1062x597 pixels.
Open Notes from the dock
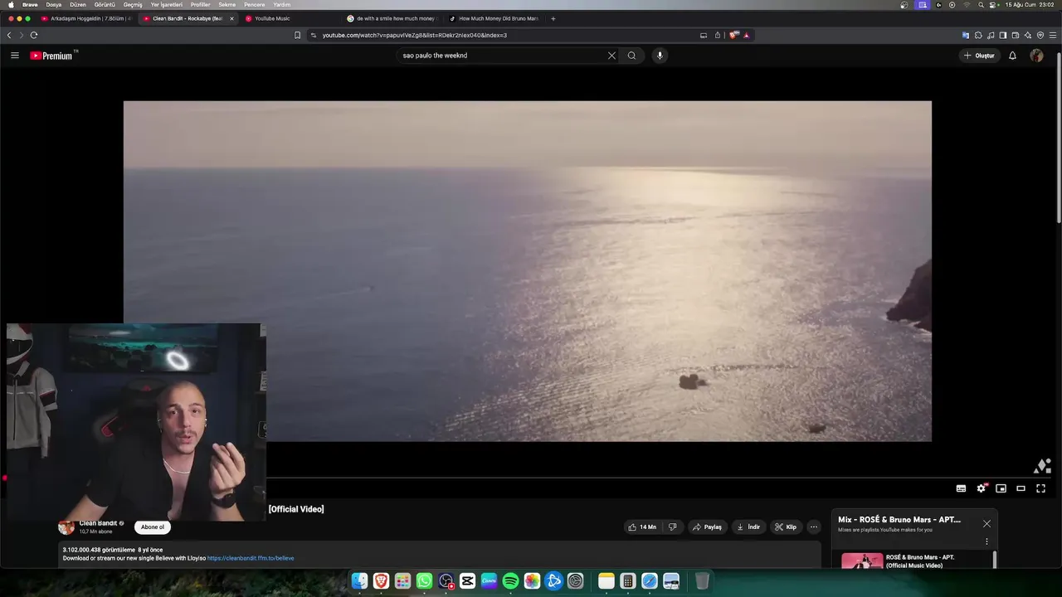607,581
